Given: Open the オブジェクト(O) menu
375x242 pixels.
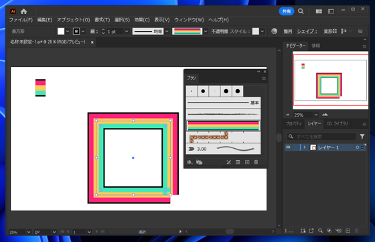Looking at the screenshot, I should point(73,20).
